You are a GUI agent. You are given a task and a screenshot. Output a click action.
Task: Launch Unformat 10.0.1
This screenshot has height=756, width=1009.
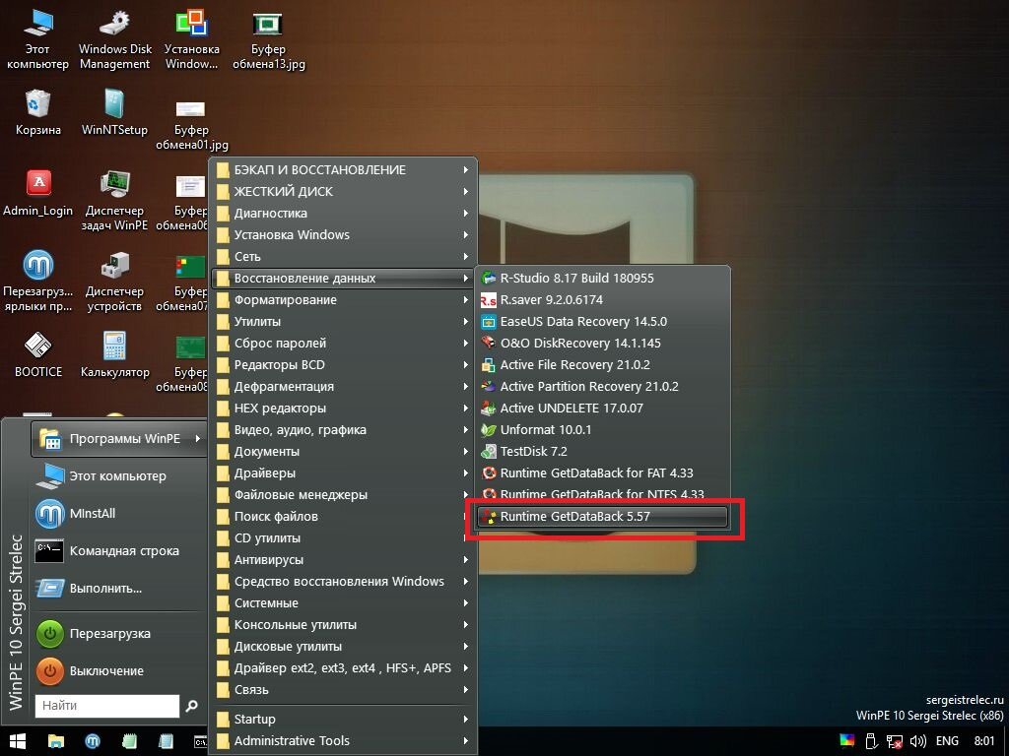602,430
